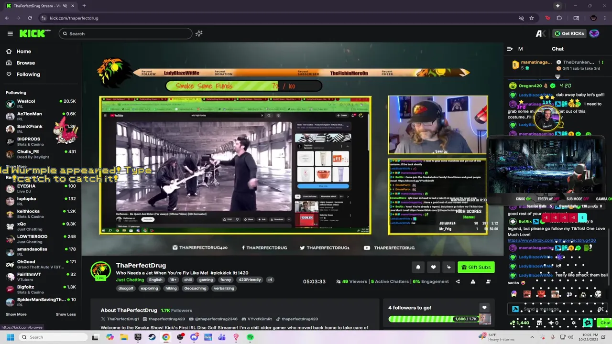This screenshot has height=344, width=612.
Task: Open the hamburger sidebar menu
Action: click(x=10, y=33)
